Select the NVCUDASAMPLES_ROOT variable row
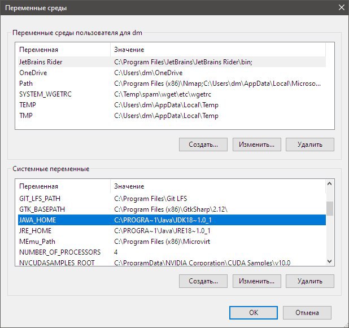Viewport: 349px width, 328px height. [172, 262]
